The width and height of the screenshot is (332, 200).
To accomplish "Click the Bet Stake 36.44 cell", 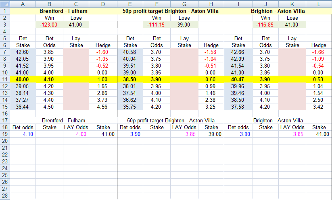I will pyautogui.click(x=22, y=107).
